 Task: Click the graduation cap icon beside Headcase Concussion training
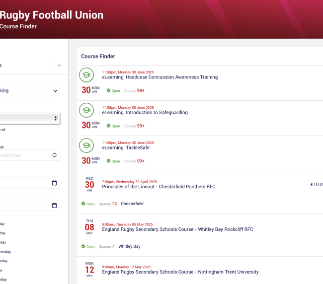pyautogui.click(x=86, y=75)
